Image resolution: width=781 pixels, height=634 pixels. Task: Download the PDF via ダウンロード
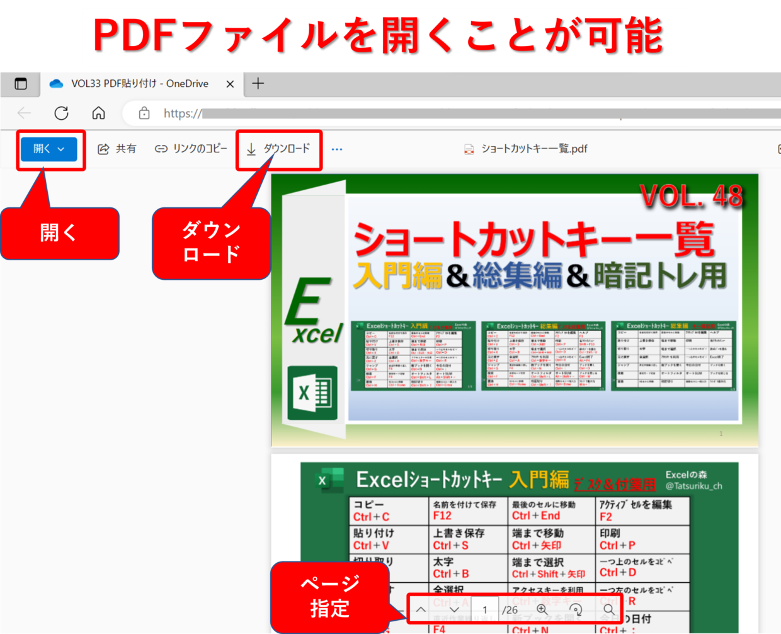point(278,149)
